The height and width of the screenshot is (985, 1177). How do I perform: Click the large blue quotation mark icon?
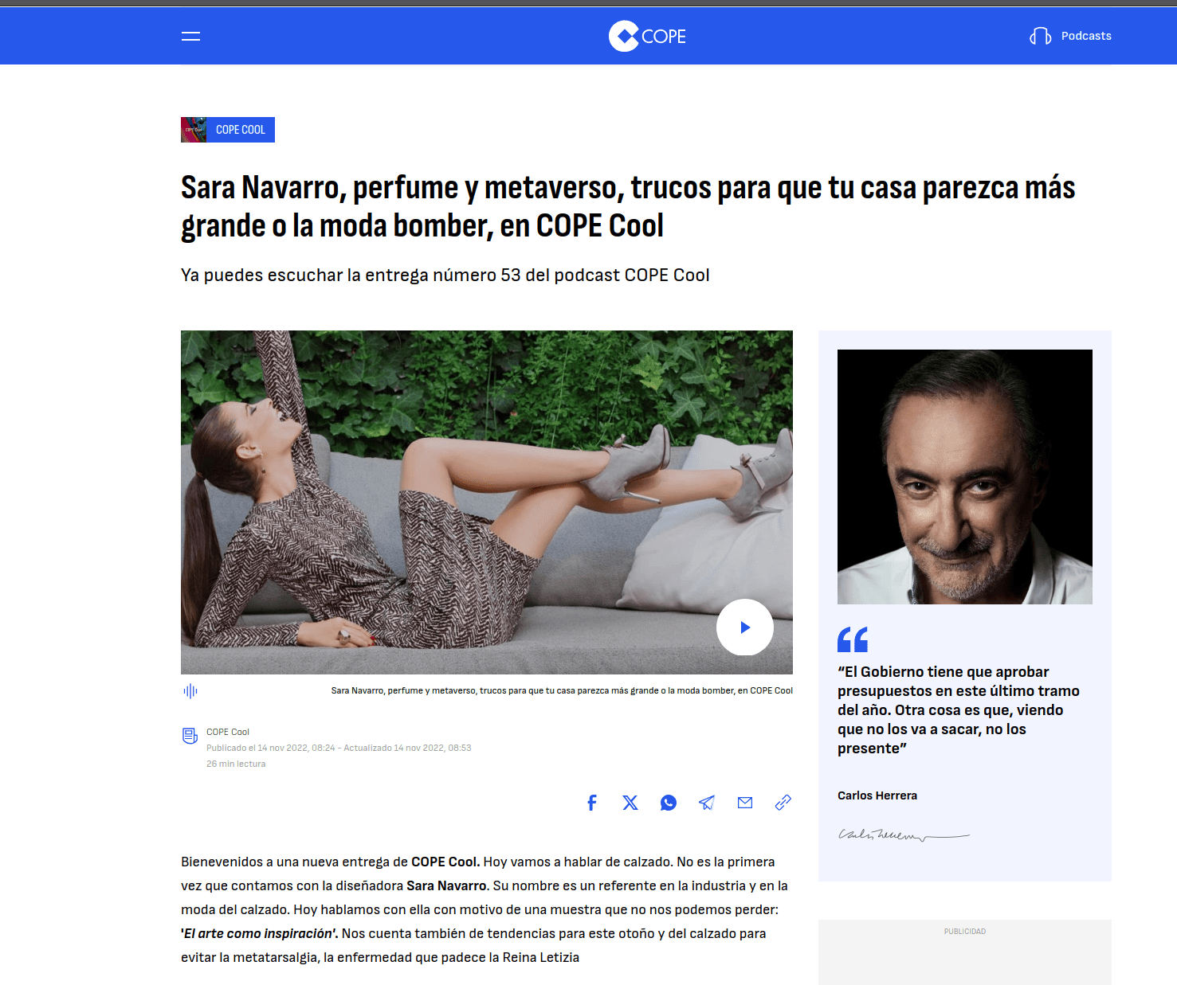coord(853,639)
